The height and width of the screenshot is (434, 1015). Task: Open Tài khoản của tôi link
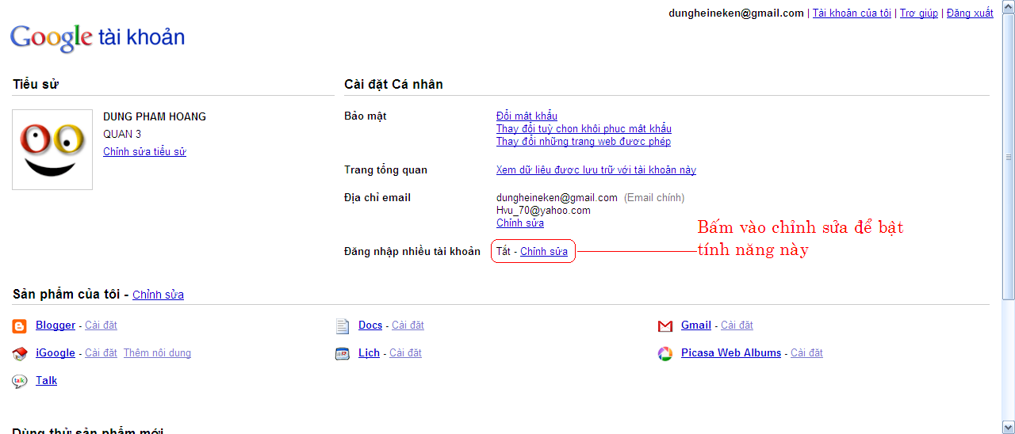coord(852,13)
